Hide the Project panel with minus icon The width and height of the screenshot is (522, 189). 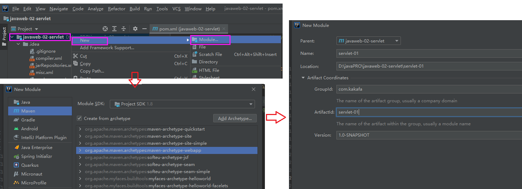144,29
